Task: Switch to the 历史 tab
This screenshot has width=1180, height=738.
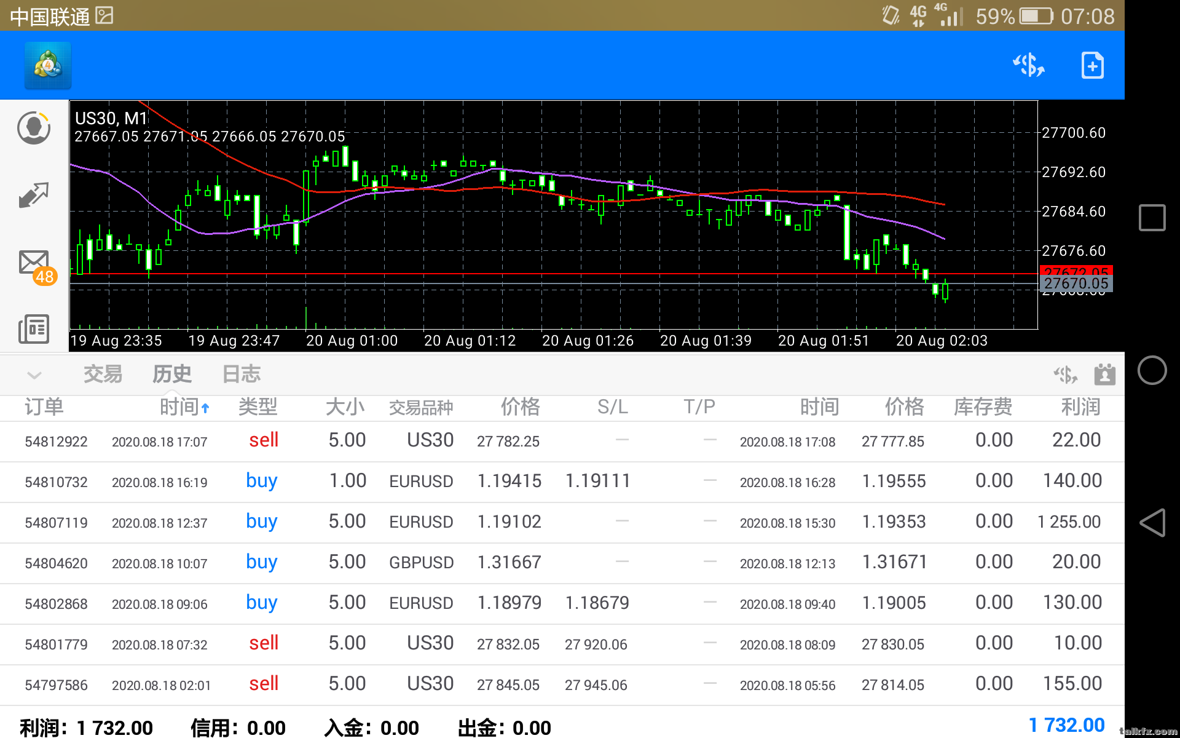Action: [172, 374]
